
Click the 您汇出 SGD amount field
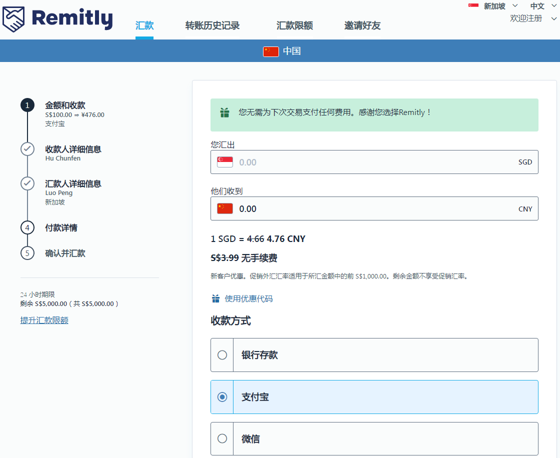pos(374,162)
